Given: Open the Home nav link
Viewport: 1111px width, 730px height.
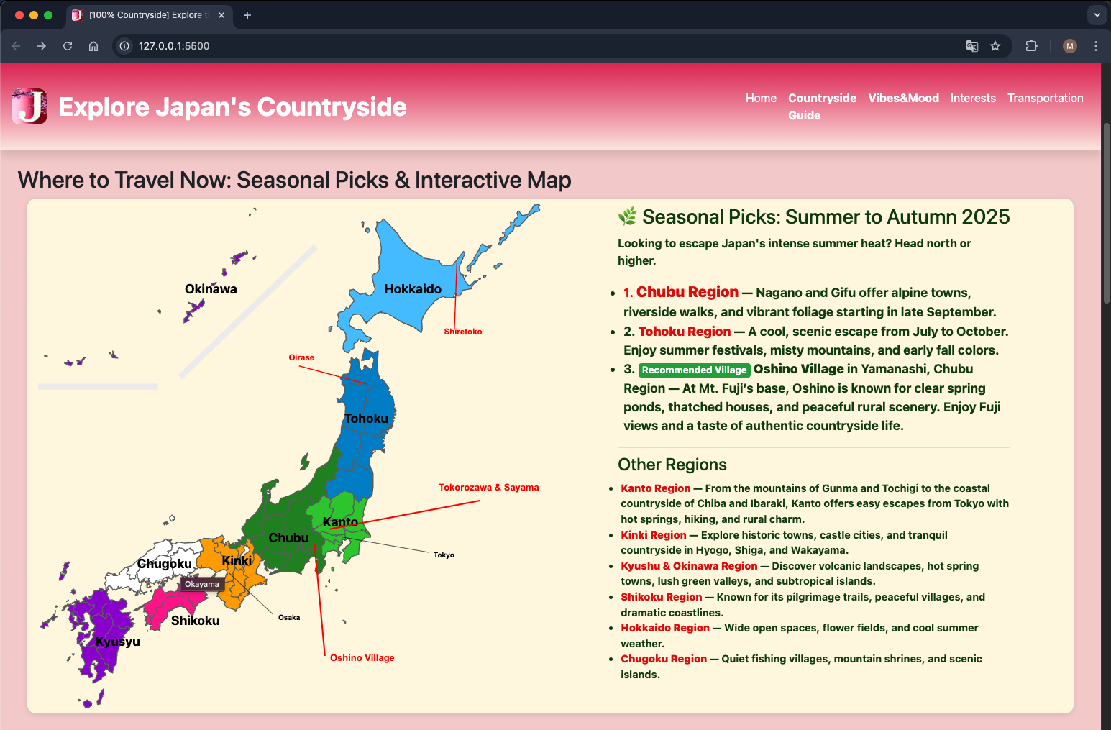Looking at the screenshot, I should (761, 98).
